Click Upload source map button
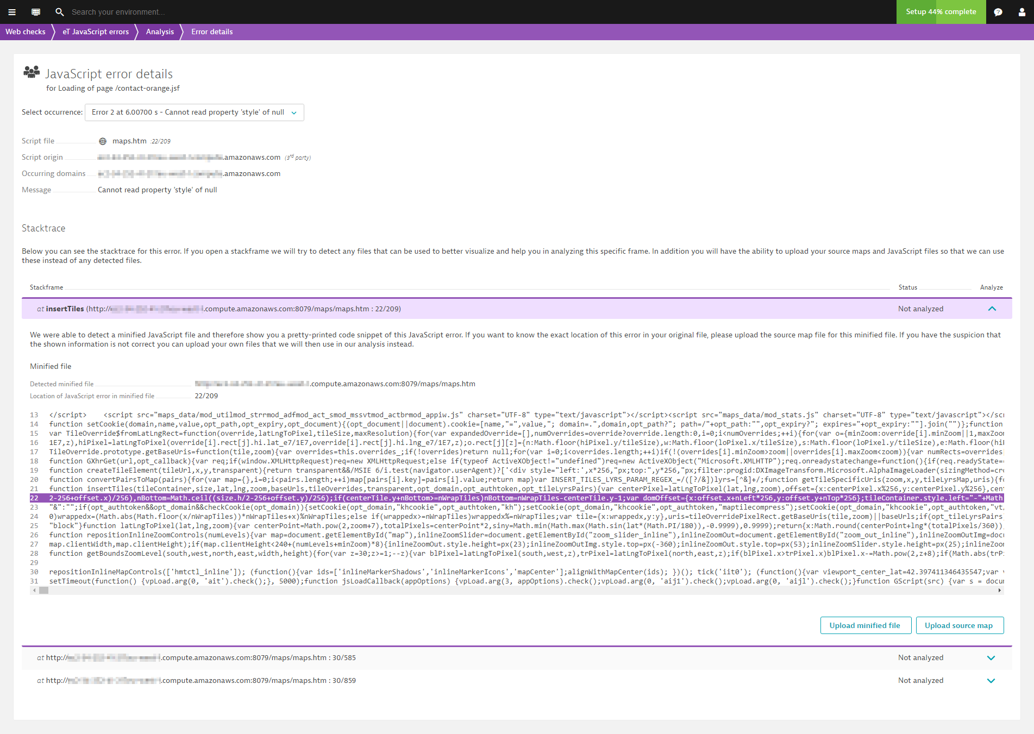1034x734 pixels. pyautogui.click(x=959, y=625)
